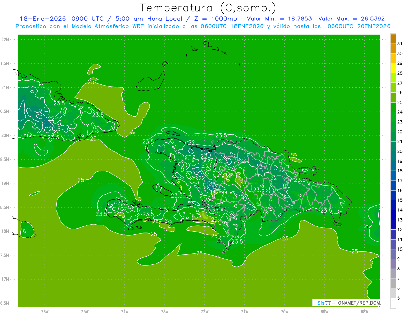
Task: Click the '18N' latitude label
Action: (x=5, y=231)
